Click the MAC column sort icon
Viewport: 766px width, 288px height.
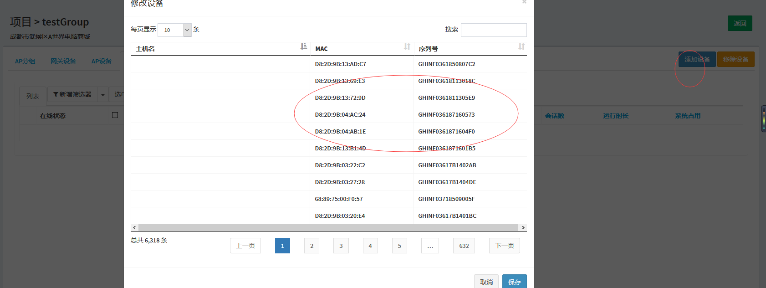[x=407, y=47]
